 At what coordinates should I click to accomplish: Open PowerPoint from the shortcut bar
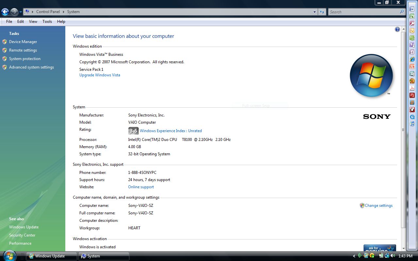point(412,67)
